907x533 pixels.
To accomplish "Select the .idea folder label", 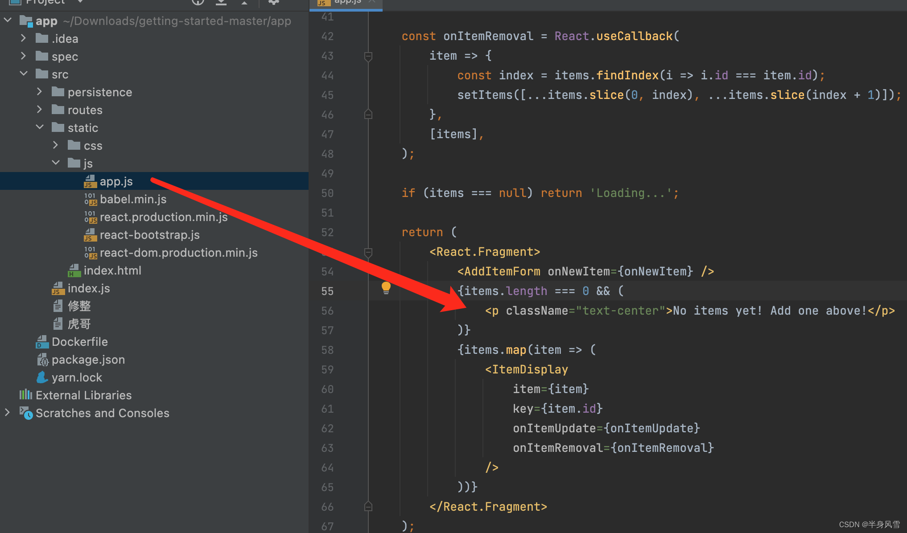I will click(x=65, y=39).
